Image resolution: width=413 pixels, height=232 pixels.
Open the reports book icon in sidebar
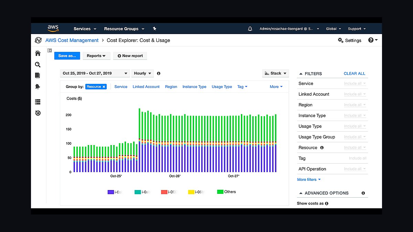(38, 75)
